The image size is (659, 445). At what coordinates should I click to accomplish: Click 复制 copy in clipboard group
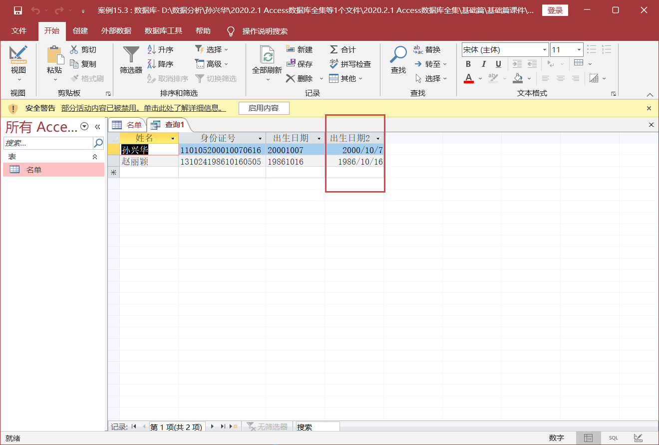(83, 64)
